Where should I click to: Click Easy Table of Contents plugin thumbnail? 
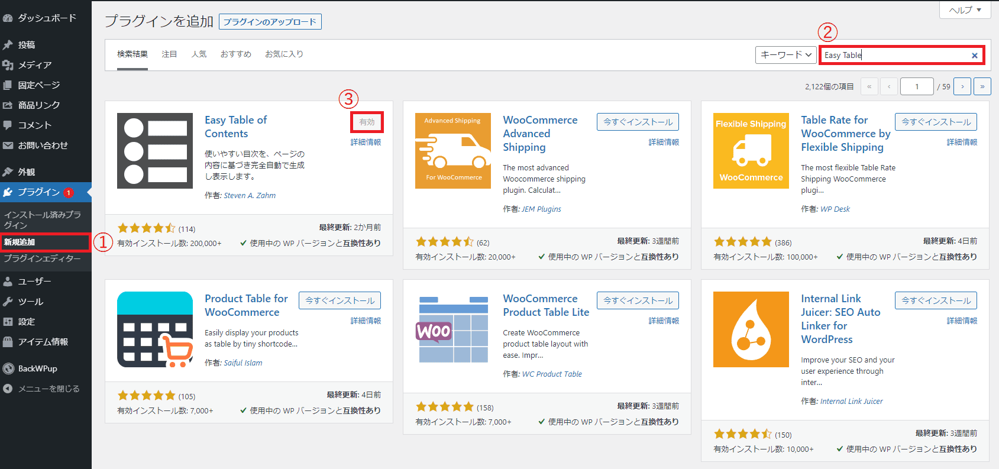coord(155,151)
